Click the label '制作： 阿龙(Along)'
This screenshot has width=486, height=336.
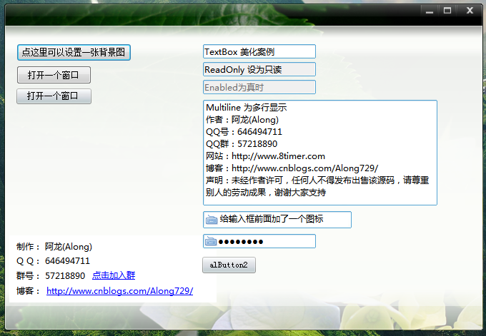click(x=54, y=247)
